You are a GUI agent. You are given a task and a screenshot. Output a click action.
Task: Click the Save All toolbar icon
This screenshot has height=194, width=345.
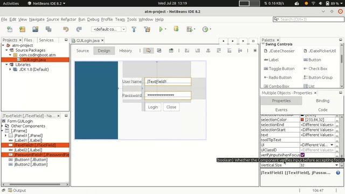(49, 29)
